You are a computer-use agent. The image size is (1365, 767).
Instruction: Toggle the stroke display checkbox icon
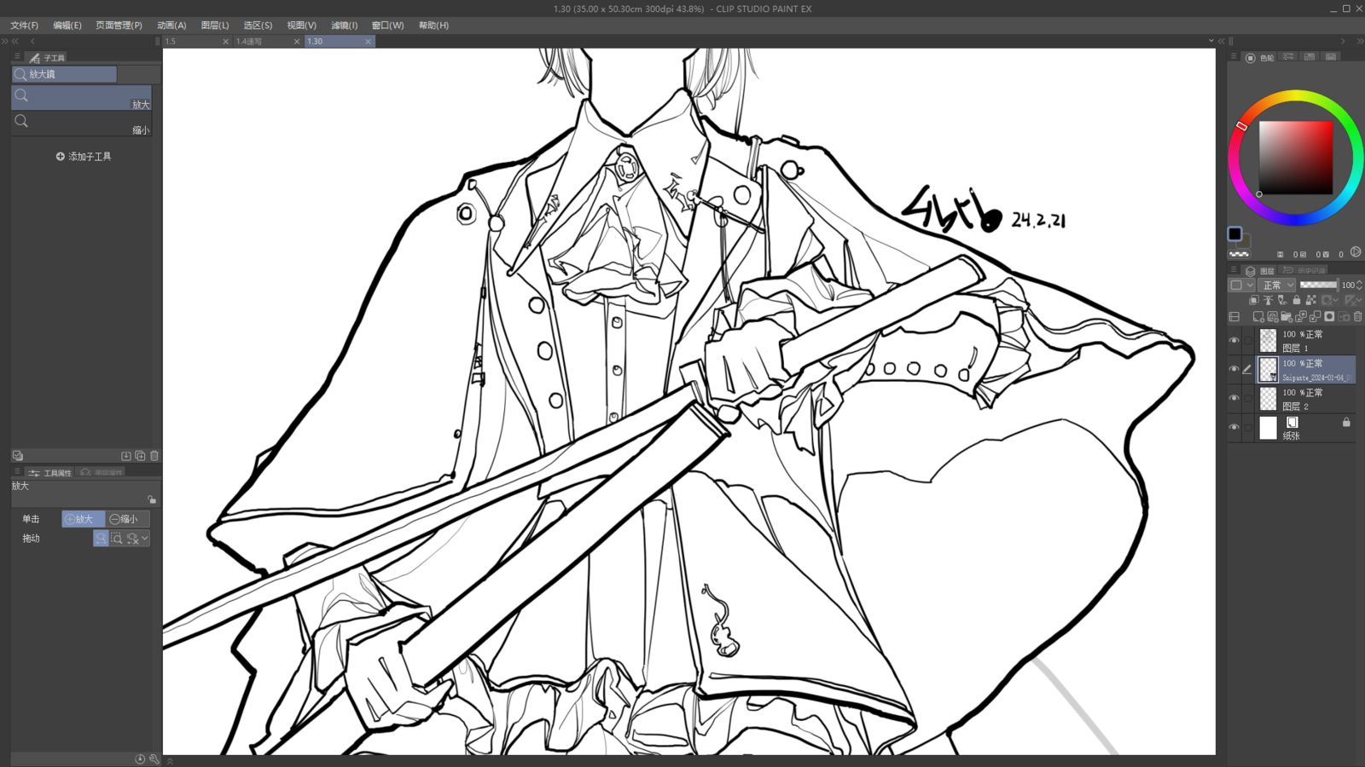pyautogui.click(x=18, y=456)
